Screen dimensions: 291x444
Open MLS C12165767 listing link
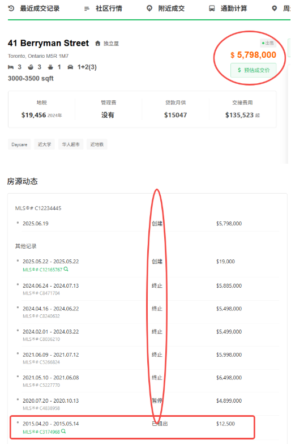[x=42, y=270]
